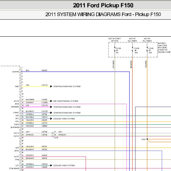Click circuit code 'VE701' on pin 28

44,146
